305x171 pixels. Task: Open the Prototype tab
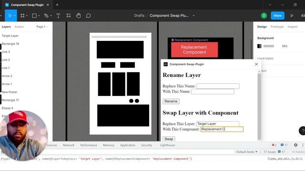pos(277,27)
